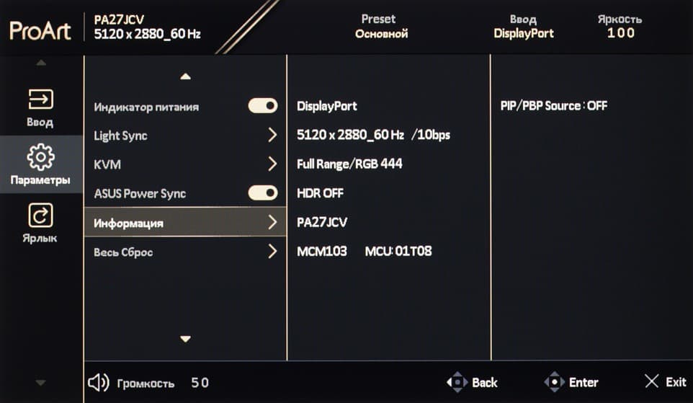Open the Параметры gear settings icon
Screen dimensions: 693x403
coord(40,157)
